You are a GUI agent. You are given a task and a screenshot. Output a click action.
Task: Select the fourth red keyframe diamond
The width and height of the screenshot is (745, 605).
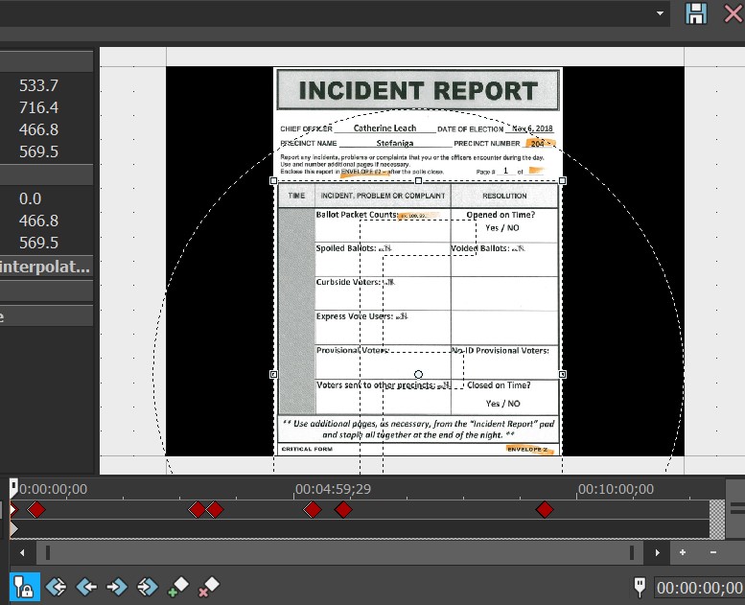pos(215,510)
